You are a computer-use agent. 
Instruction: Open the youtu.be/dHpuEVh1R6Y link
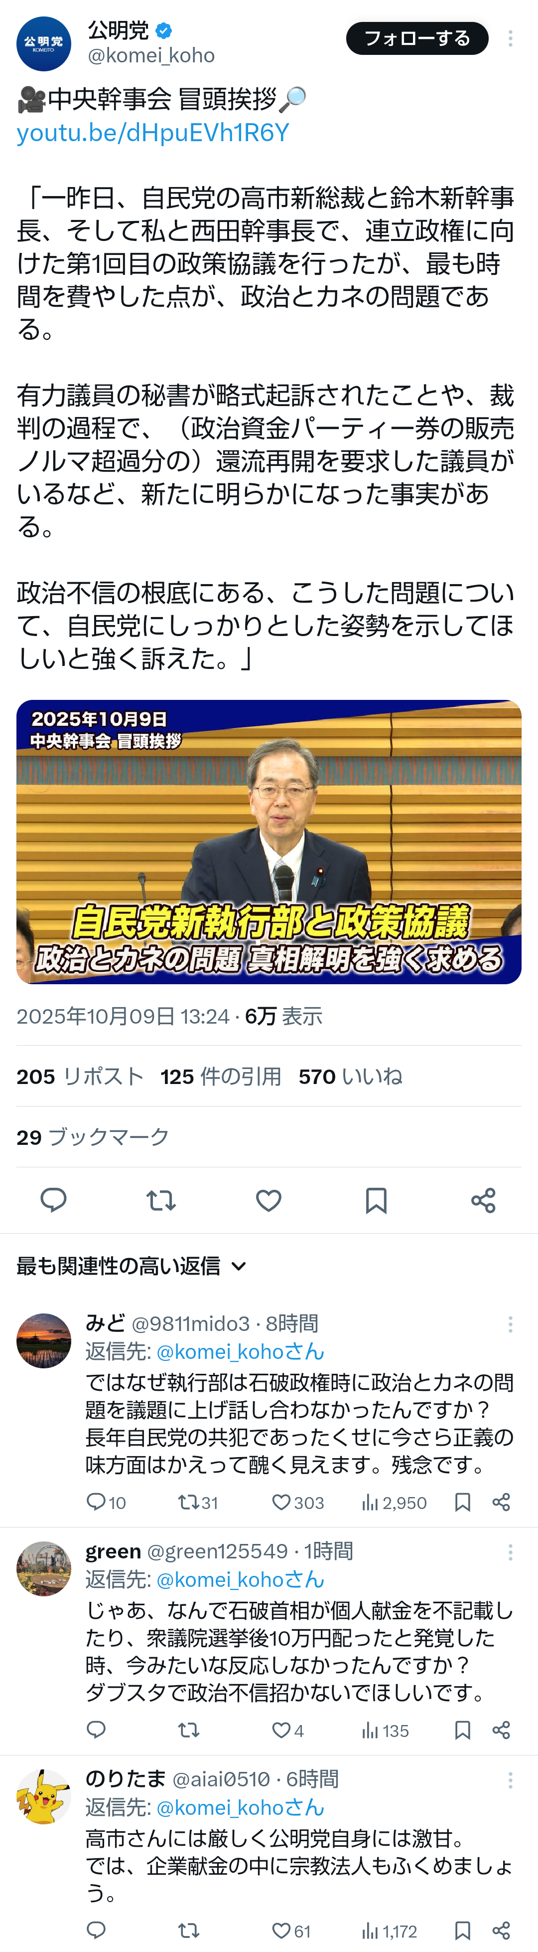coord(153,133)
